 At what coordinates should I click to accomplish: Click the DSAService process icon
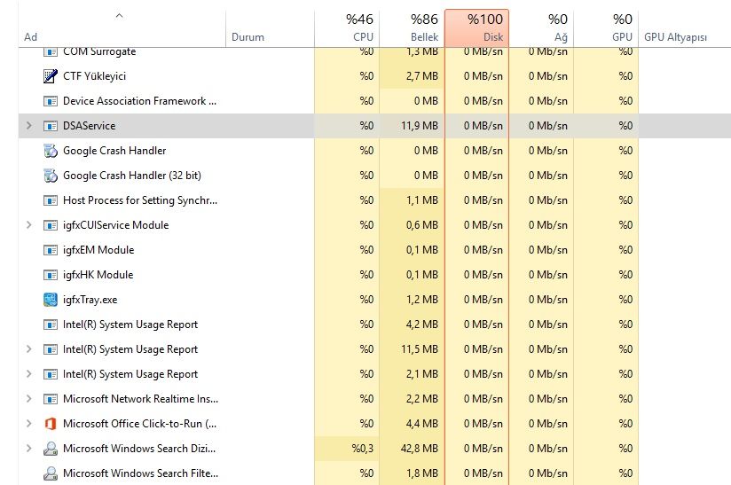click(51, 126)
